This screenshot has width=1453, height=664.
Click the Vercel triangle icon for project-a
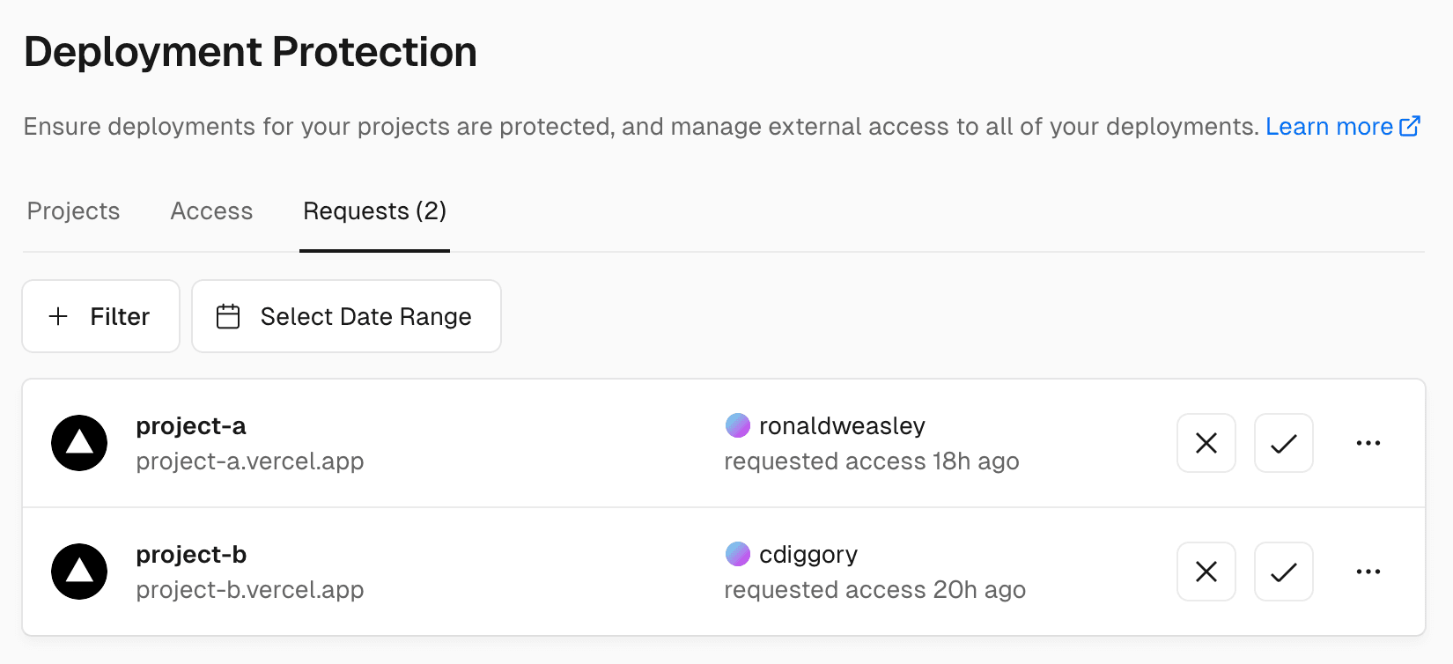(x=78, y=443)
